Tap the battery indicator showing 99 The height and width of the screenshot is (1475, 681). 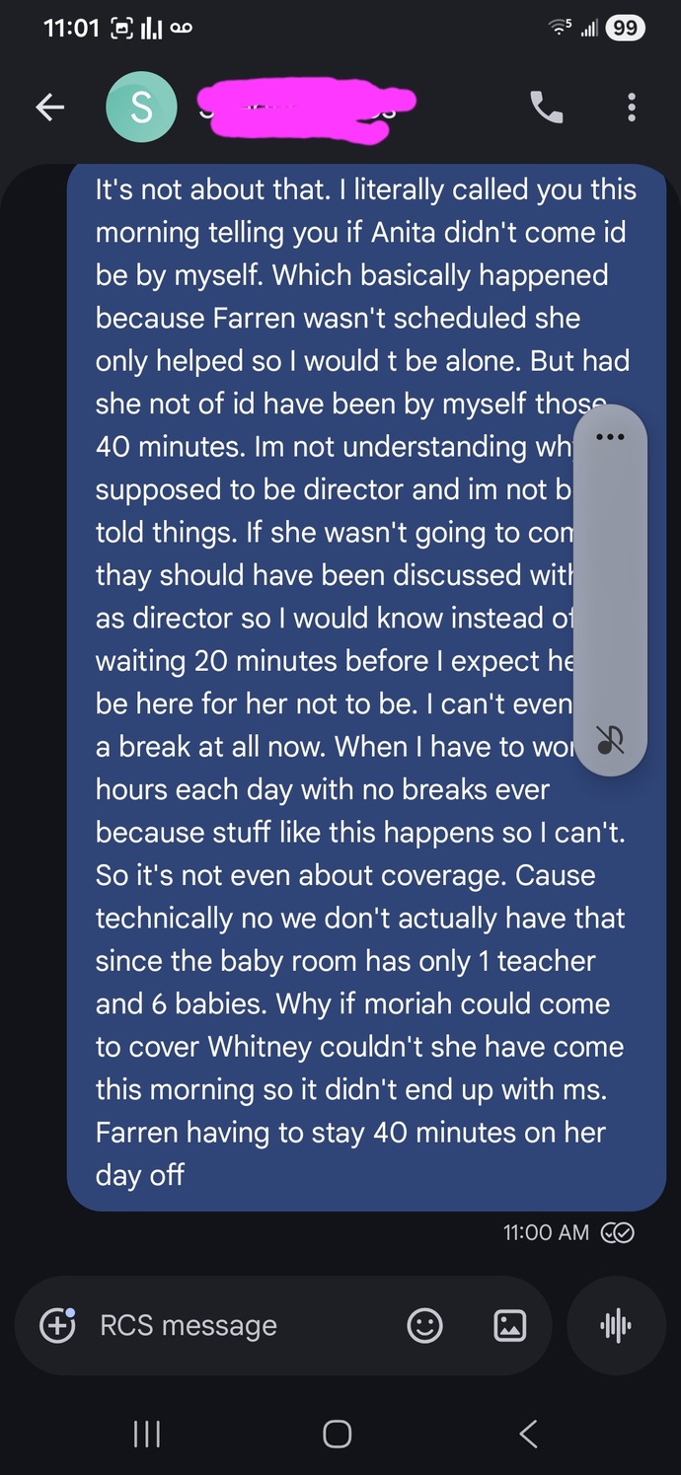tap(625, 29)
